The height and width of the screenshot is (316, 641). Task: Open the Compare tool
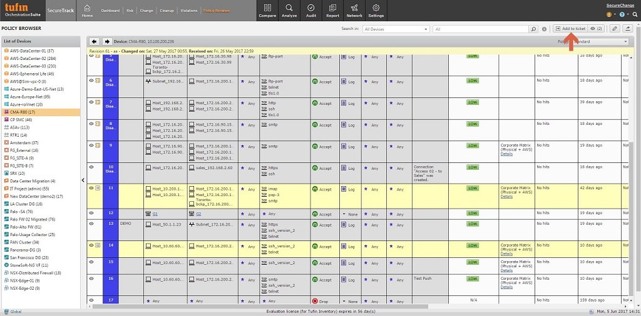267,11
